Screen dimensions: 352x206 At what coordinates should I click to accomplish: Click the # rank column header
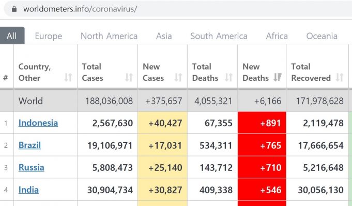pos(6,78)
